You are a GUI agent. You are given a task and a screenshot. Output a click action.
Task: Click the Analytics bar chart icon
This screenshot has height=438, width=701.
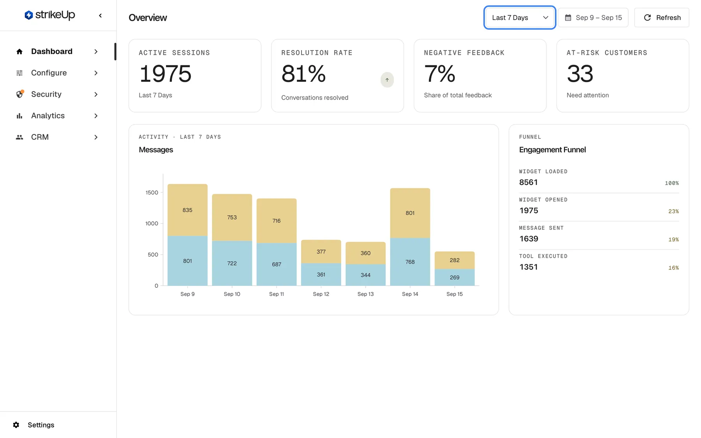pyautogui.click(x=19, y=116)
